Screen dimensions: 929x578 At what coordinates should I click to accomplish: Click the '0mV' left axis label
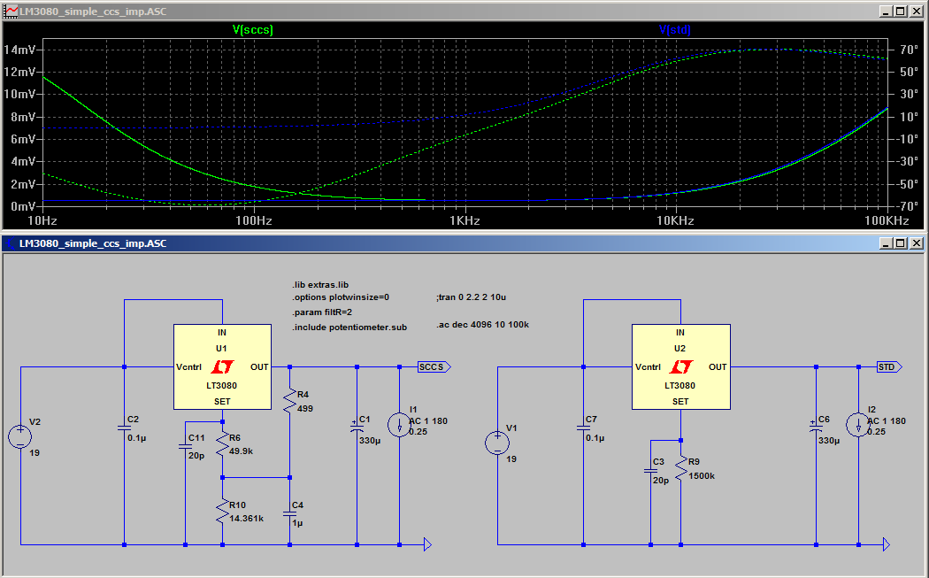tap(23, 206)
